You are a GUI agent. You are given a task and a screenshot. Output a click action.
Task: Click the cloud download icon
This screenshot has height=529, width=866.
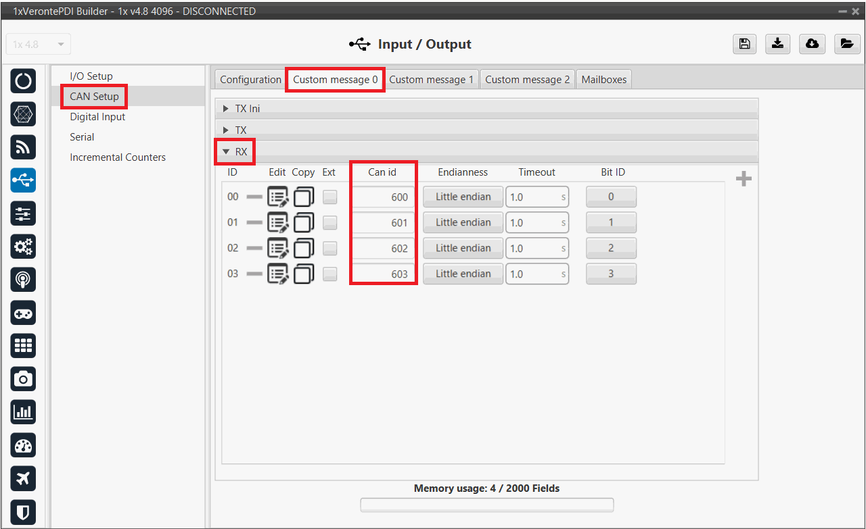pos(812,44)
